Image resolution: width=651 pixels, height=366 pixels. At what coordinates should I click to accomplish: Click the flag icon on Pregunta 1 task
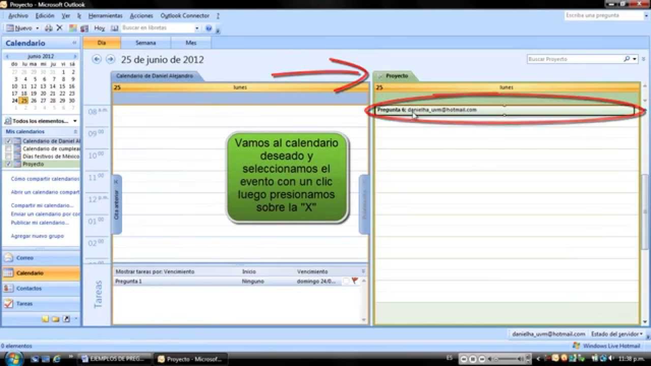pyautogui.click(x=354, y=281)
